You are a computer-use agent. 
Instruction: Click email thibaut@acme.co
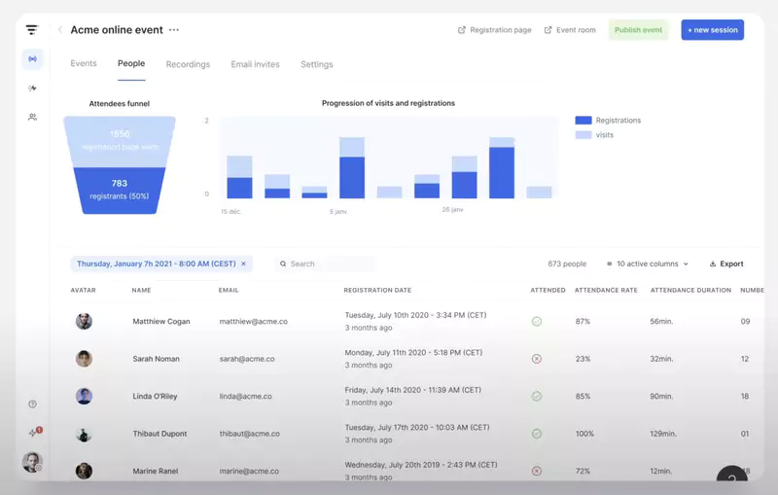250,434
